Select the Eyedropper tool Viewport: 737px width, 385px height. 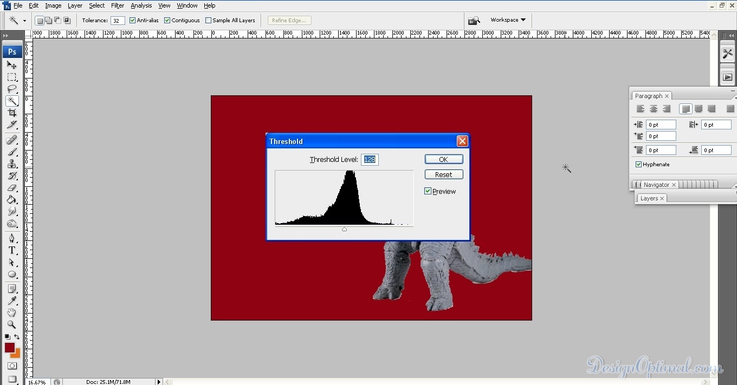(12, 301)
